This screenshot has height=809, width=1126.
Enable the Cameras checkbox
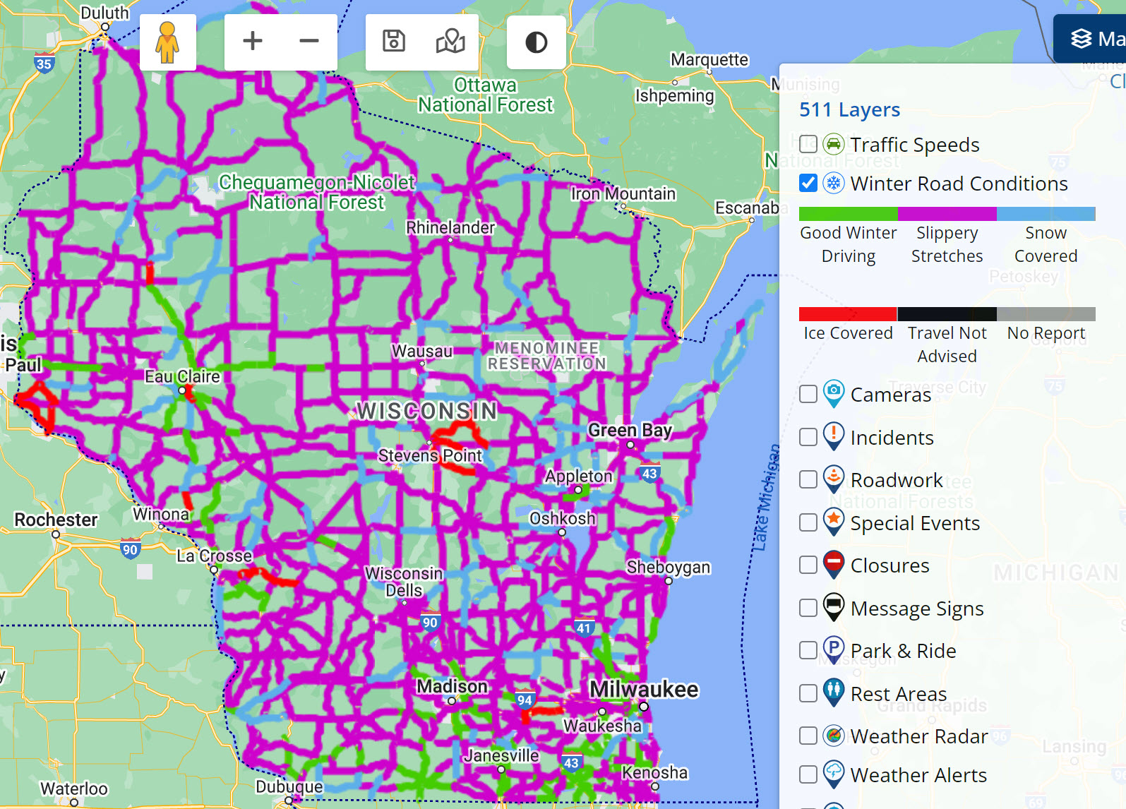click(808, 394)
